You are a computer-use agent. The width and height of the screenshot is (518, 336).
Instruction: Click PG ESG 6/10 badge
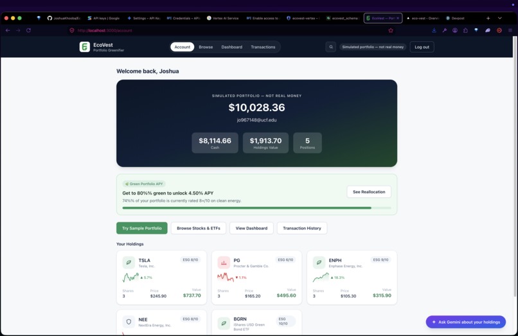tap(285, 260)
